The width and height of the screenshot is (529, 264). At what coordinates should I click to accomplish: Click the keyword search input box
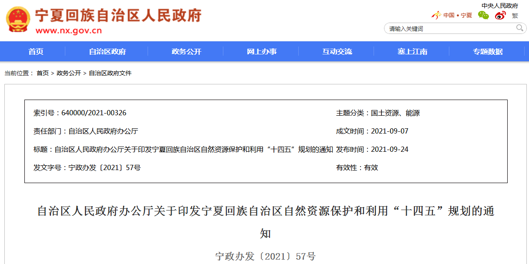(x=448, y=29)
